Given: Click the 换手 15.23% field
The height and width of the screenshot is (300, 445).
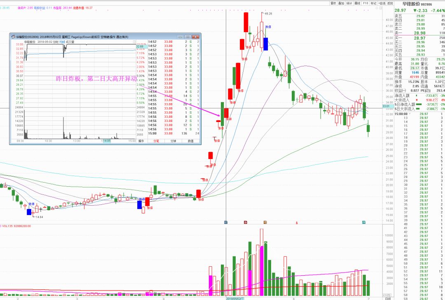Looking at the screenshot, I should coord(407,82).
